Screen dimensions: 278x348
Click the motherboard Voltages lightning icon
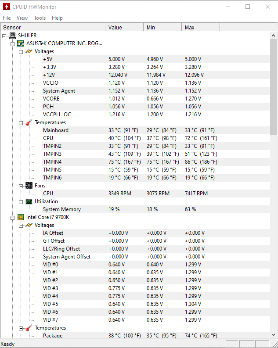pyautogui.click(x=29, y=51)
